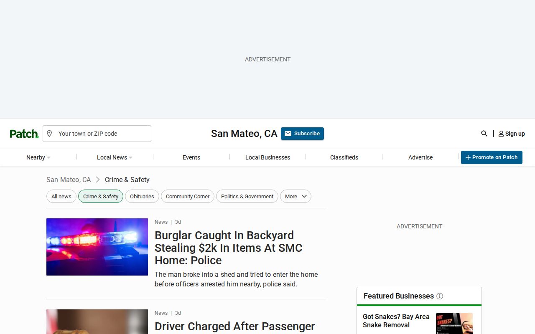This screenshot has width=535, height=334.
Task: Click the Sign up link
Action: coord(512,134)
